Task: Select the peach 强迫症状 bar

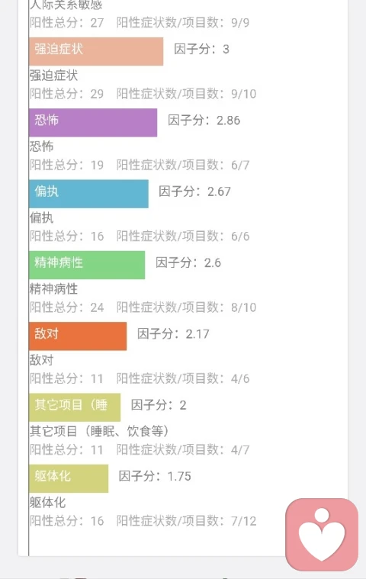Action: (x=96, y=51)
